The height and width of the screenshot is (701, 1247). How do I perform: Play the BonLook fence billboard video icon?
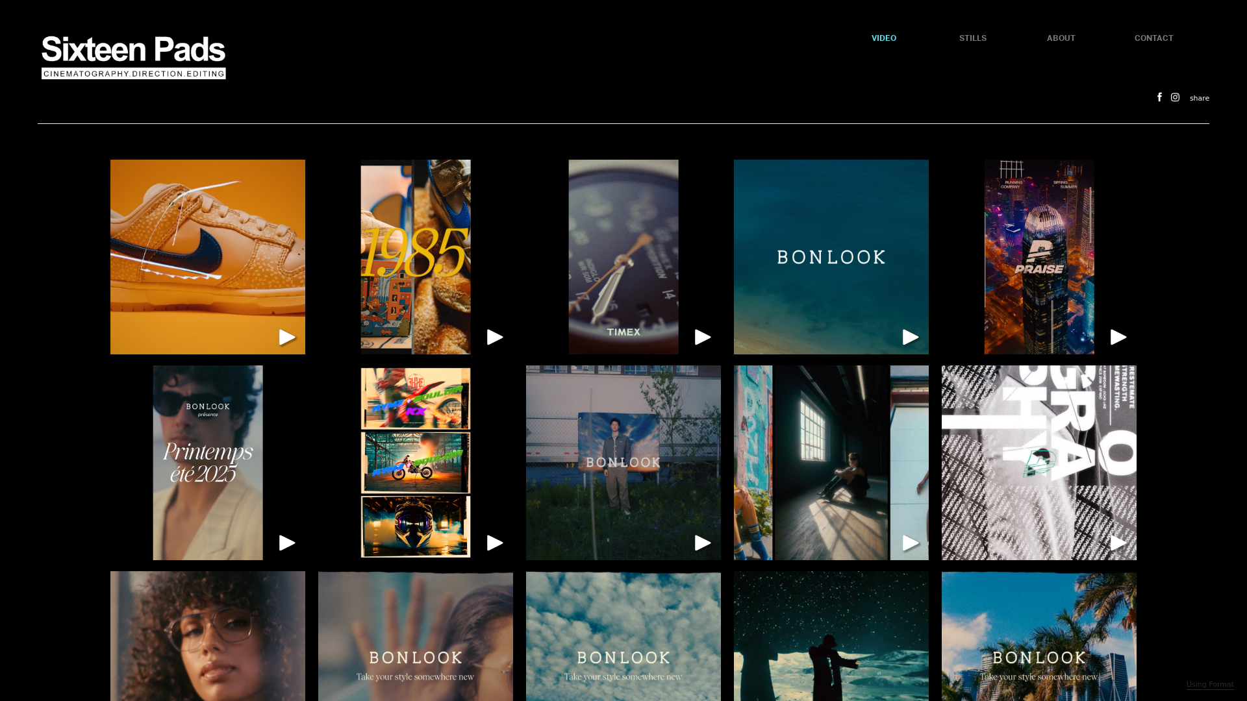[703, 543]
